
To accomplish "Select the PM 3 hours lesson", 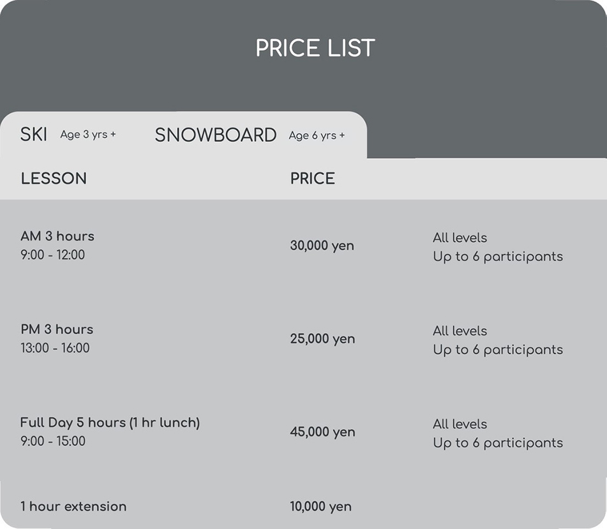I will [57, 329].
